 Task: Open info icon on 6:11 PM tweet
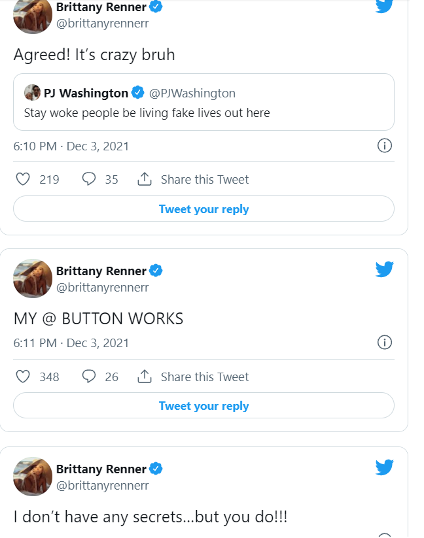click(x=385, y=342)
